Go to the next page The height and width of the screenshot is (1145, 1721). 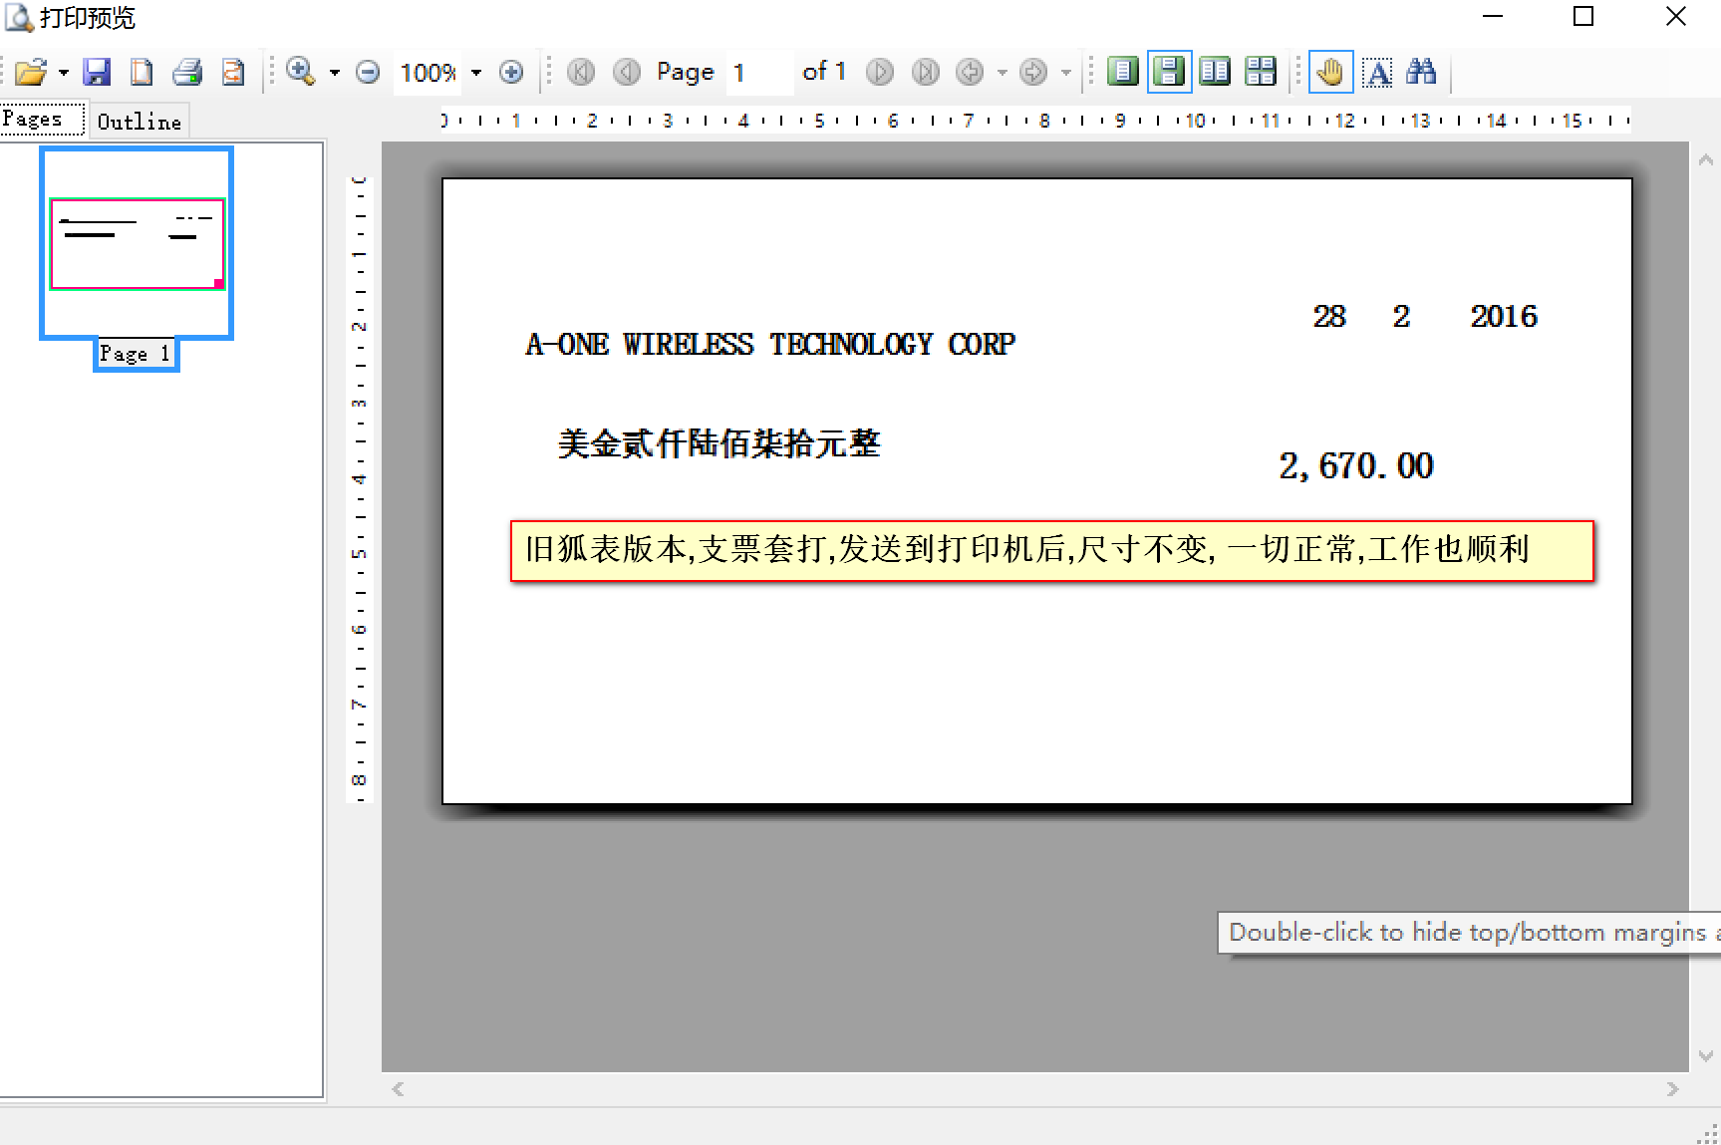880,72
